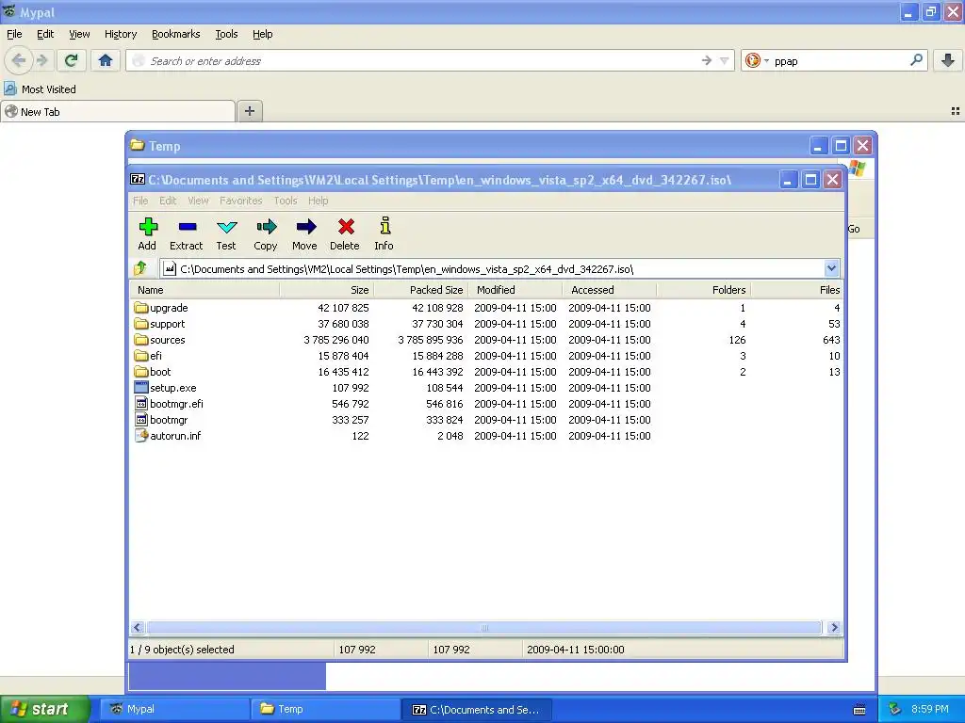Select the bootmgr.efi file icon
The image size is (965, 723).
pyautogui.click(x=141, y=403)
